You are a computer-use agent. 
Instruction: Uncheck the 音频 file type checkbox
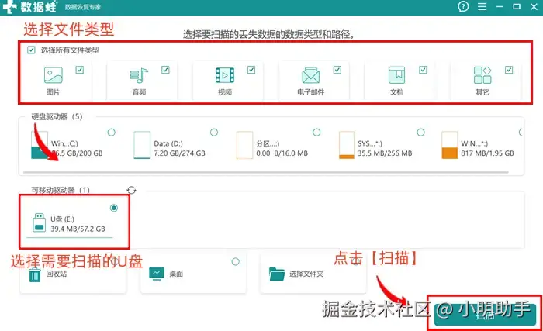pyautogui.click(x=165, y=70)
